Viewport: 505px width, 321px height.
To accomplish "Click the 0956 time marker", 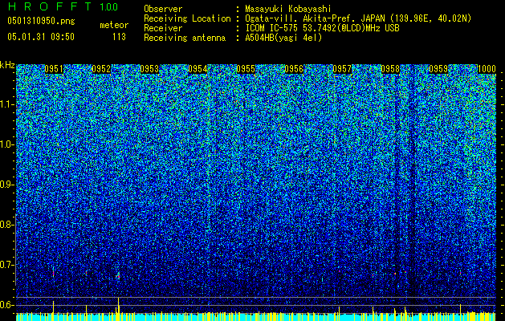I will [x=294, y=69].
